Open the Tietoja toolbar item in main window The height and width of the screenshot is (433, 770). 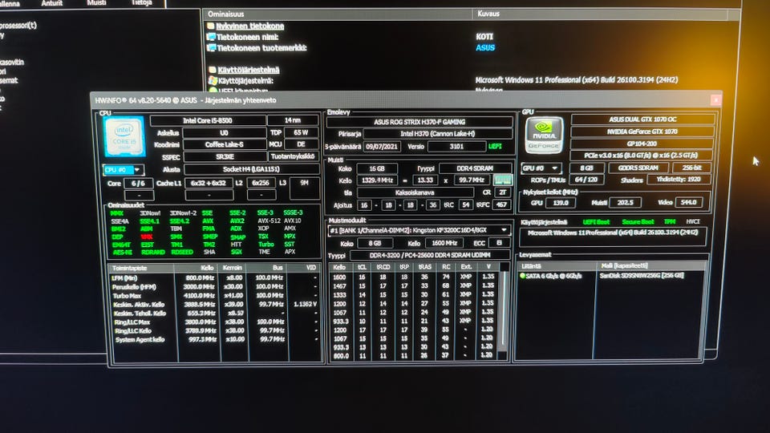141,3
